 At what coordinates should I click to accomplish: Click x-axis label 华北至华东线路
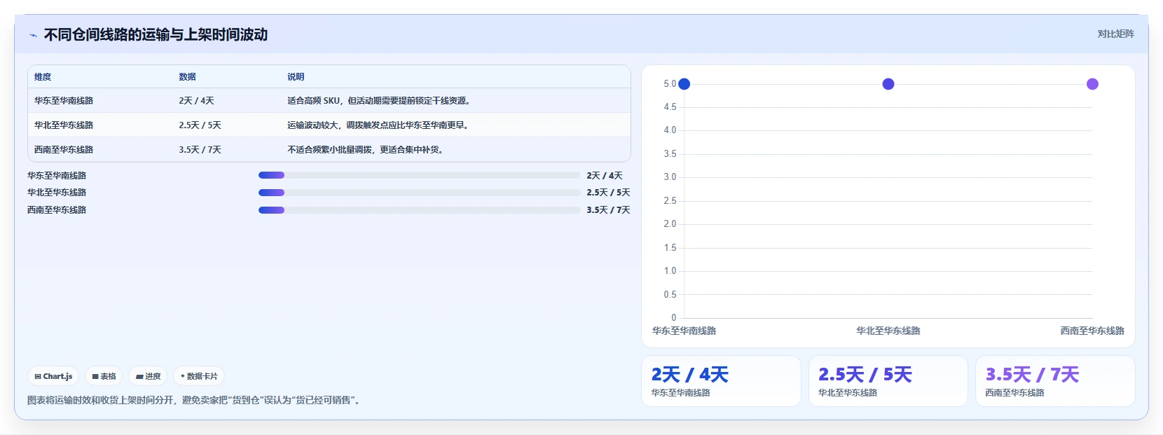[x=888, y=331]
